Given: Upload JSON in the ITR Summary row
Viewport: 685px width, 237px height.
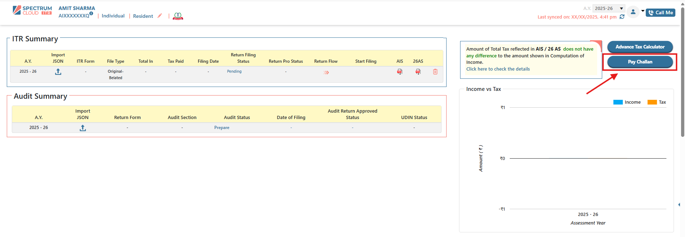Looking at the screenshot, I should coord(58,72).
